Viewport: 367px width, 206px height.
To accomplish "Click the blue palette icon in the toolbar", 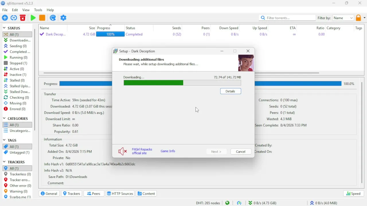I will tap(53, 18).
